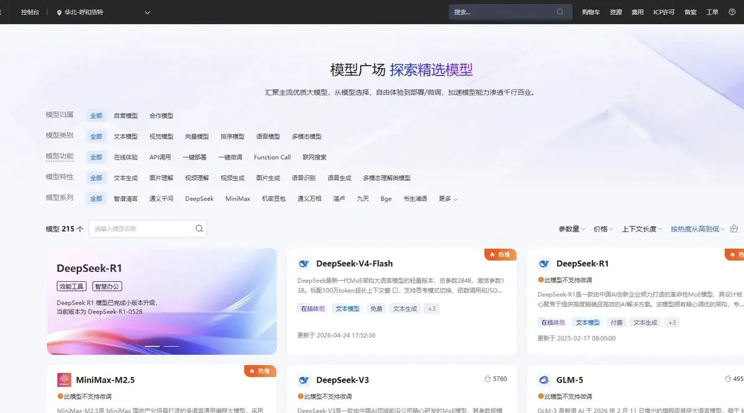The height and width of the screenshot is (413, 744).
Task: Open the DeepSeek-V4-Flash model title
Action: pyautogui.click(x=354, y=263)
